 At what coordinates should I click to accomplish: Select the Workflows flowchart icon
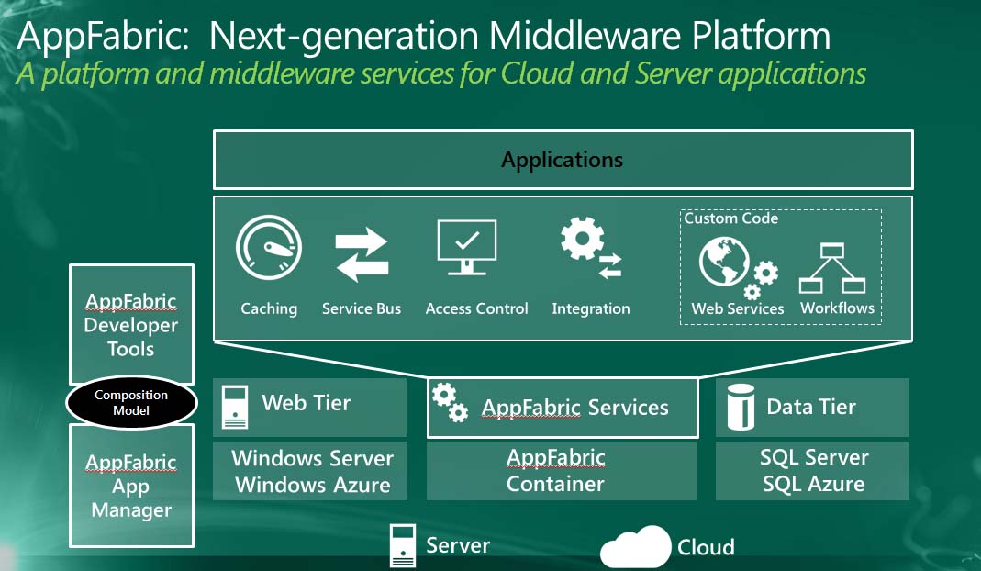[x=836, y=266]
